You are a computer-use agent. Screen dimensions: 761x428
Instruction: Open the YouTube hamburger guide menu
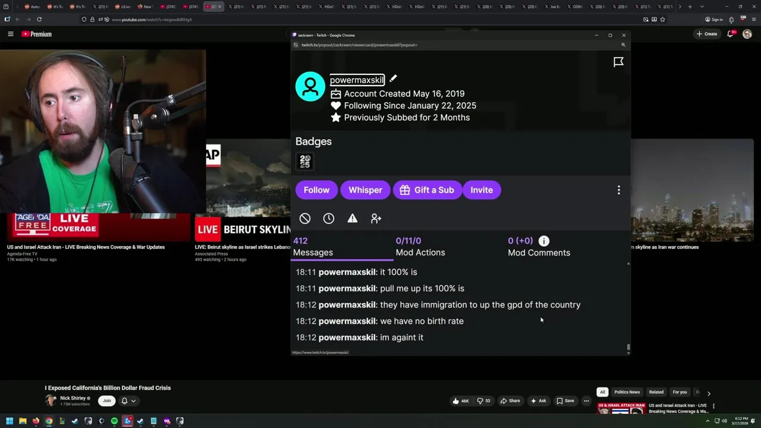click(x=10, y=34)
